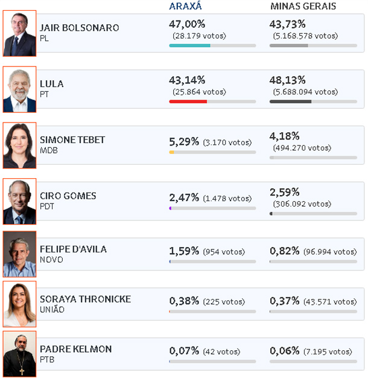The image size is (368, 378).
Task: Select Soraya Thronicke's photo
Action: tap(19, 304)
